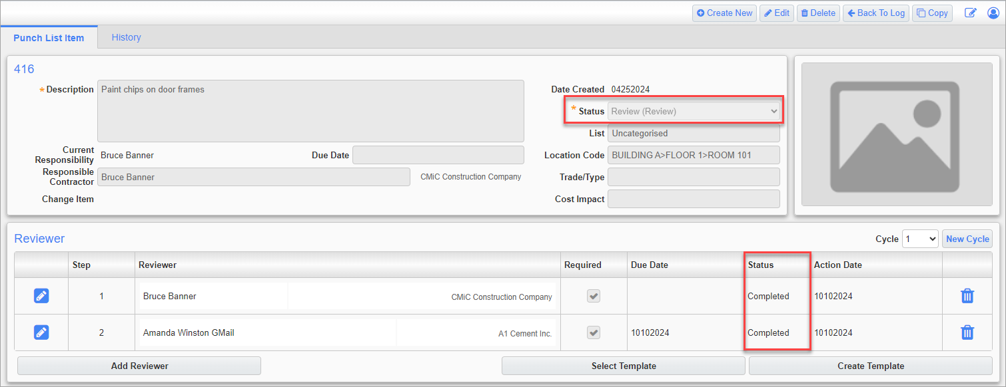
Task: Start a New Cycle
Action: 967,238
